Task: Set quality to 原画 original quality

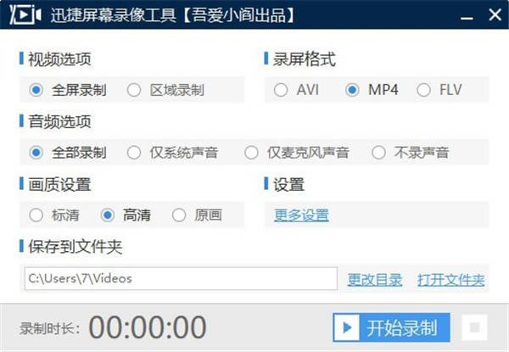Action: coord(179,215)
